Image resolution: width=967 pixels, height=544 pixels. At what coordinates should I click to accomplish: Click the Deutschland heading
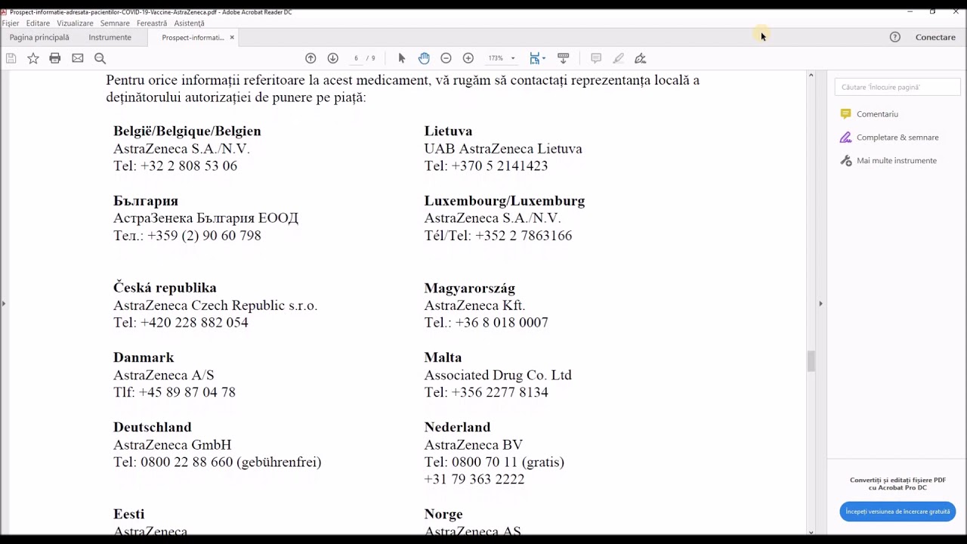pos(153,427)
